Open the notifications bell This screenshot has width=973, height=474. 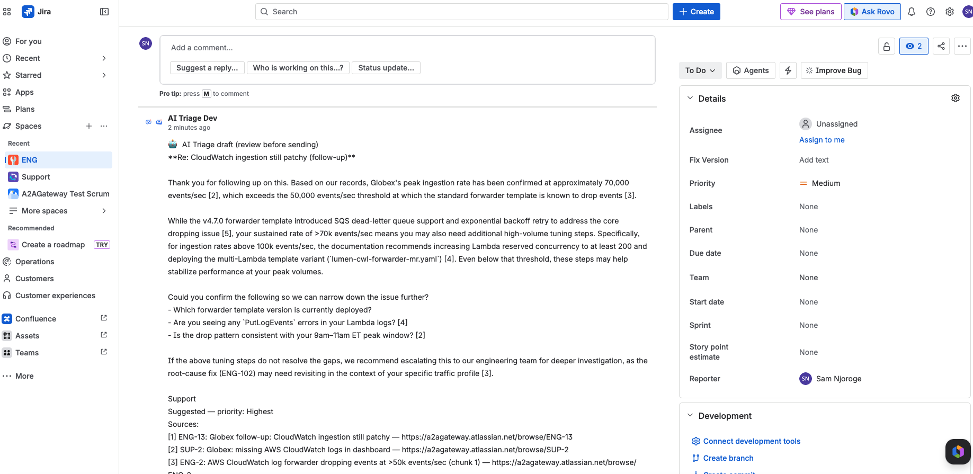point(912,12)
